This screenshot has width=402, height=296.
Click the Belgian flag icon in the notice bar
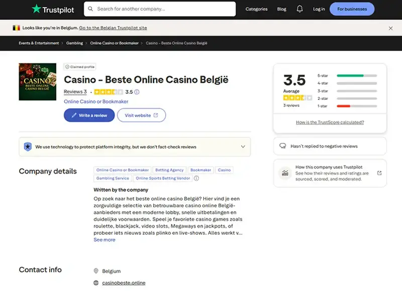pos(16,28)
